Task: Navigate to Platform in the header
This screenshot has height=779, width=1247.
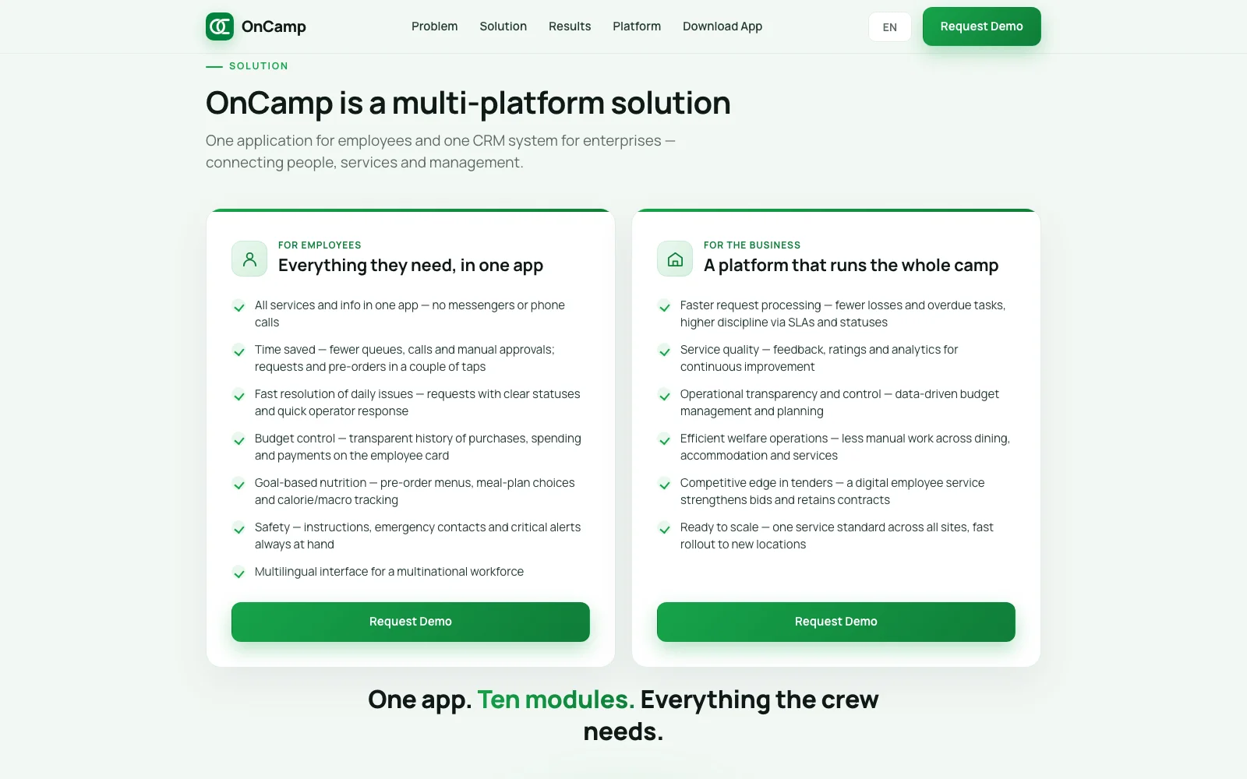Action: pos(637,26)
